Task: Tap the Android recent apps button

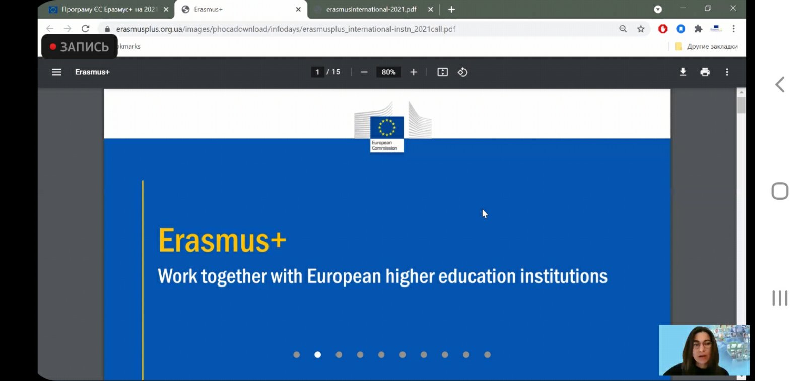Action: point(780,298)
